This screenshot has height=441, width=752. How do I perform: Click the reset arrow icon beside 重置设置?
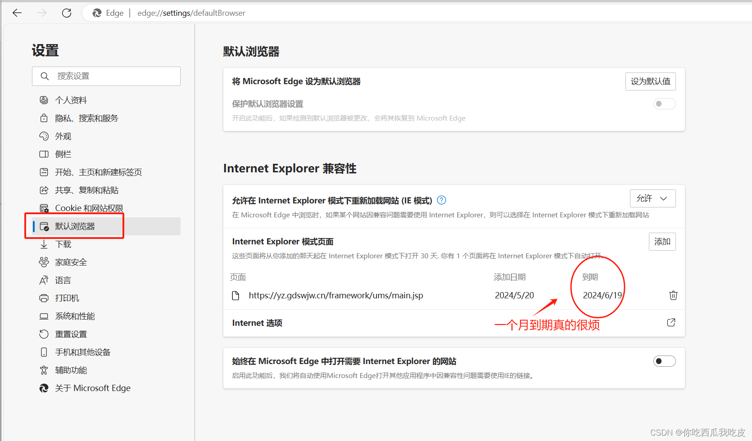tap(44, 334)
